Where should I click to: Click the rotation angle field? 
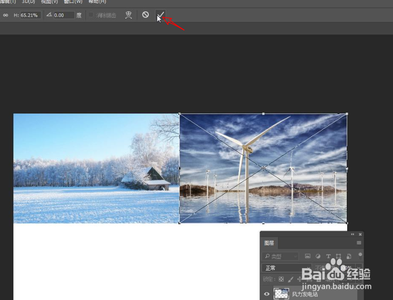coord(64,15)
